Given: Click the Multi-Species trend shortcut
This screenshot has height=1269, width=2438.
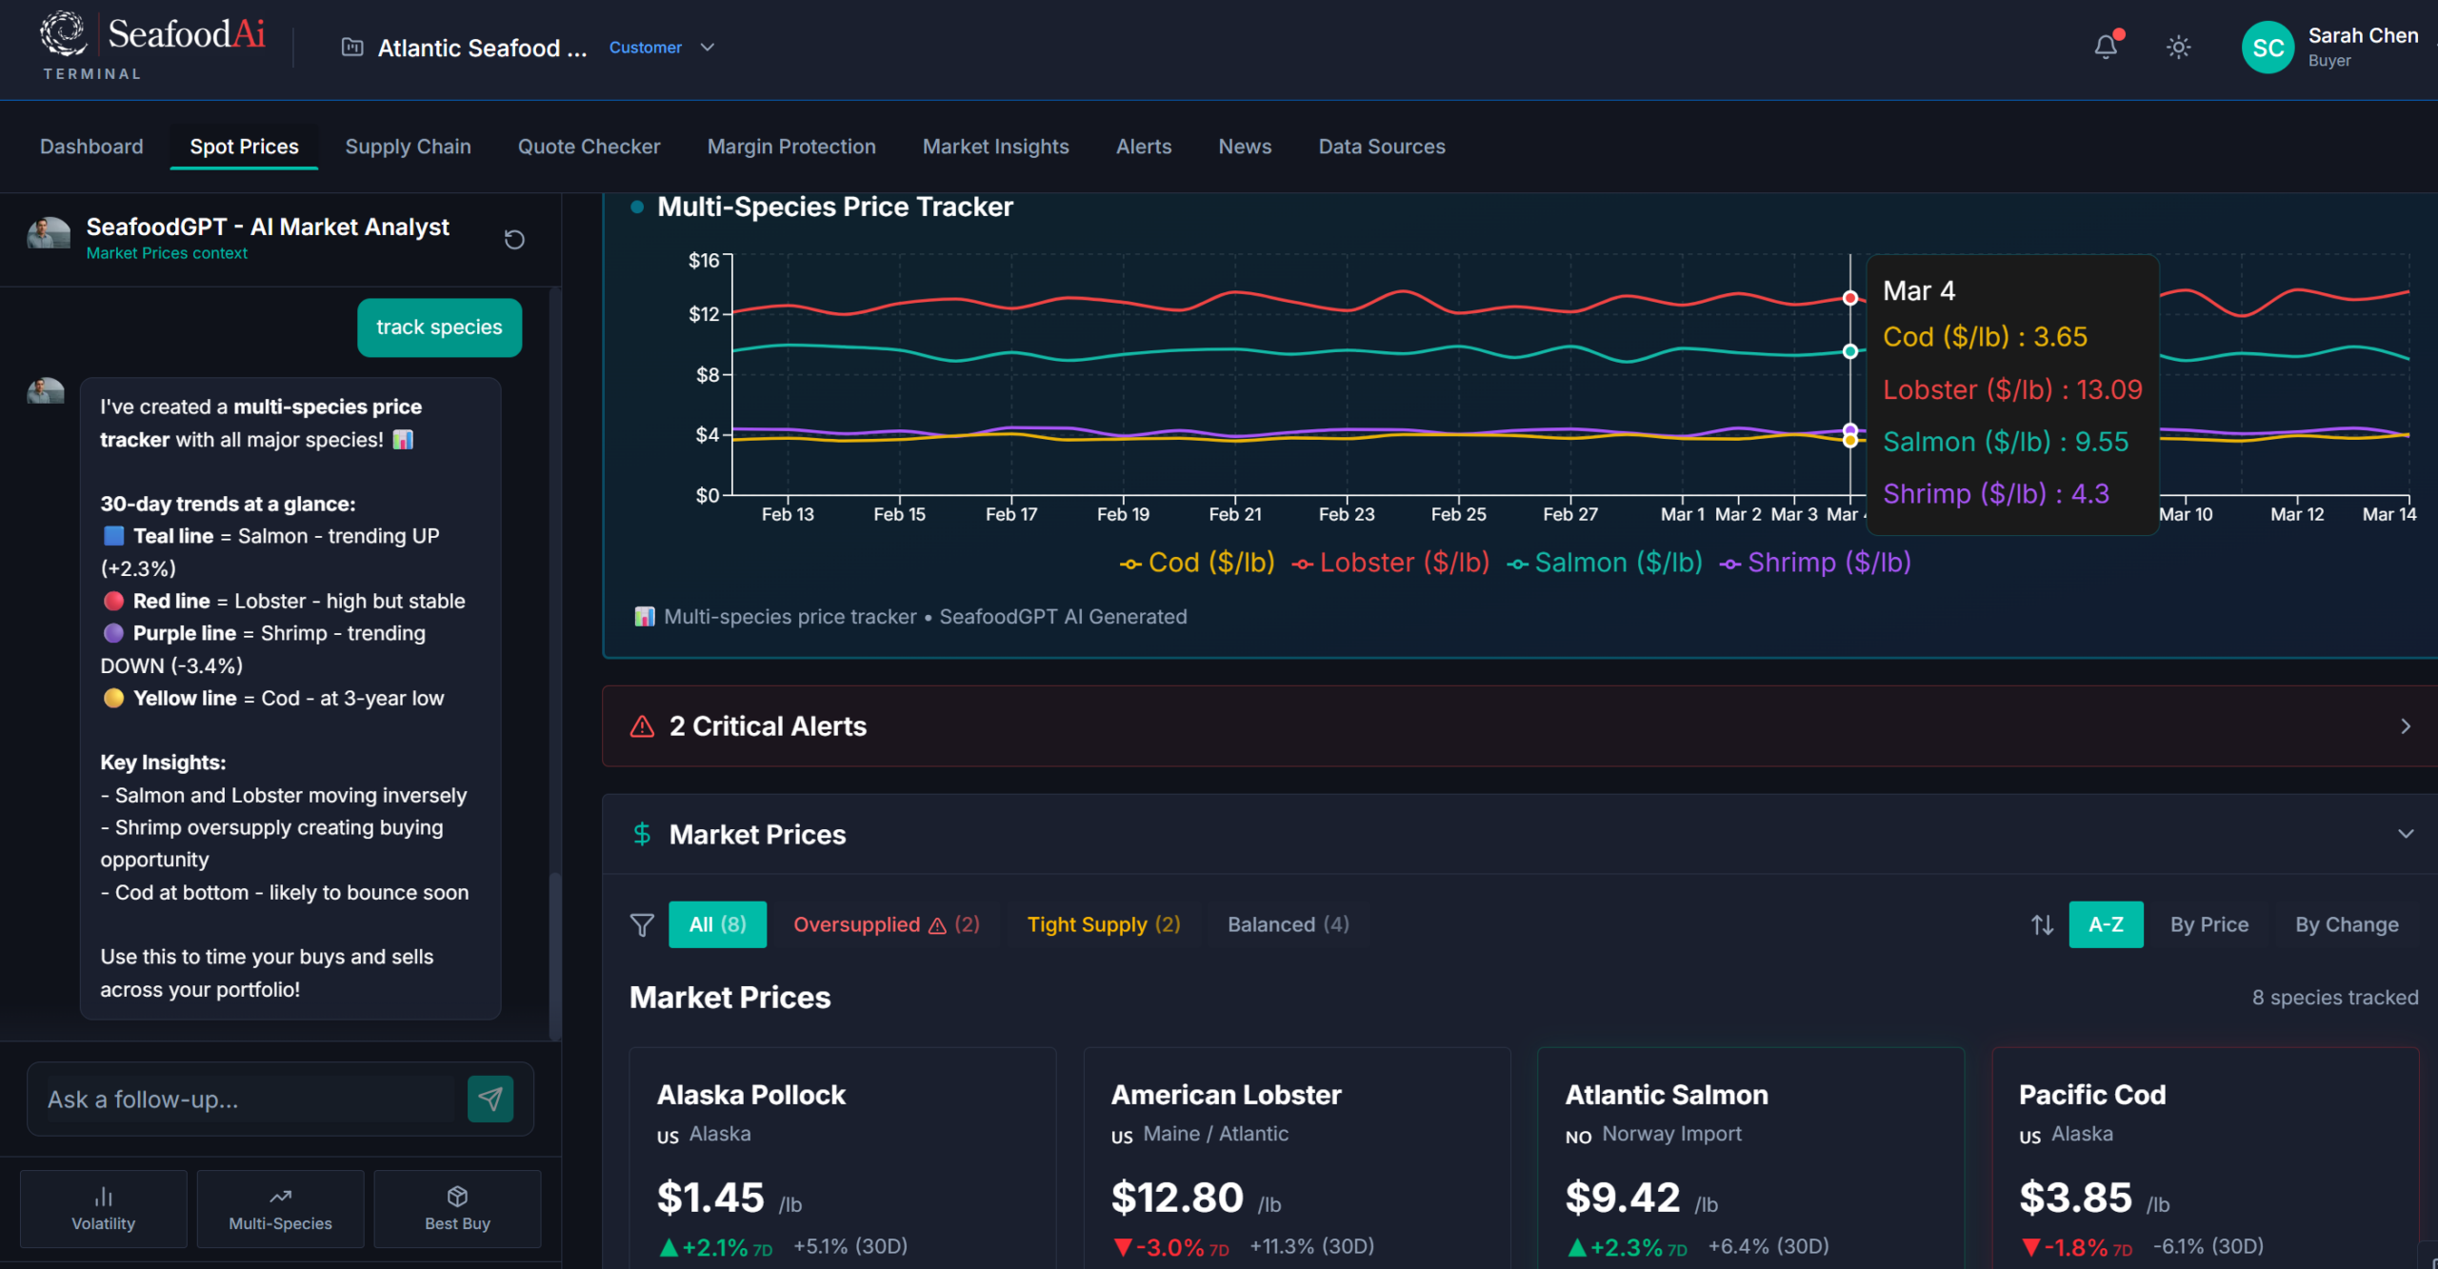Looking at the screenshot, I should [280, 1208].
